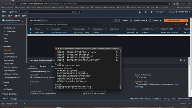Screen dimensions: 192x108
Task: Reload the browser page
Action: pos(10,4)
